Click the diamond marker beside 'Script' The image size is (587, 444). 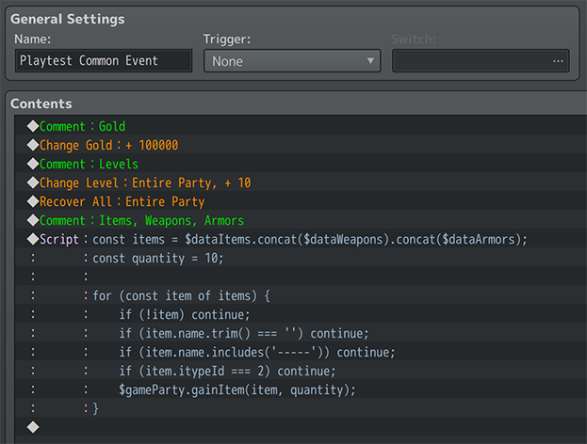(33, 239)
